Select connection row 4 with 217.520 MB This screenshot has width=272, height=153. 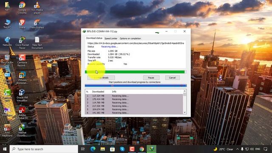coord(134,106)
